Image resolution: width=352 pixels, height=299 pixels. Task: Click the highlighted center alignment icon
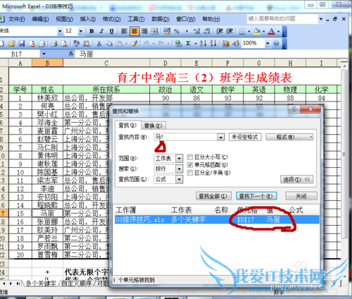coord(134,31)
